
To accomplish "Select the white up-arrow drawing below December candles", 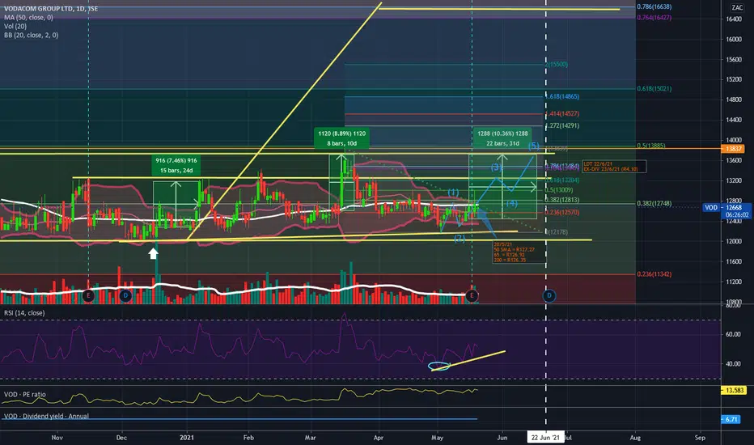I will tap(153, 253).
